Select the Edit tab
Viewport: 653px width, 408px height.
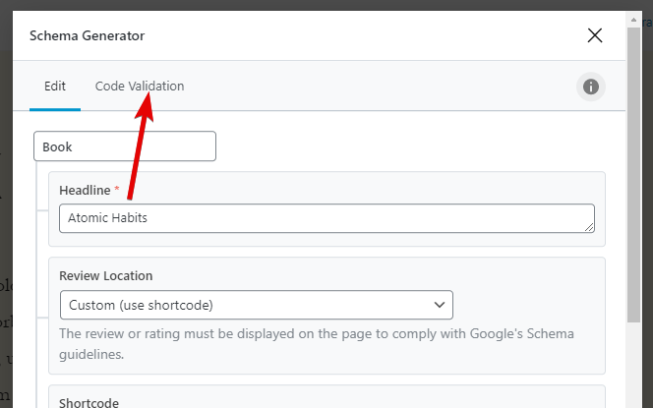(55, 87)
